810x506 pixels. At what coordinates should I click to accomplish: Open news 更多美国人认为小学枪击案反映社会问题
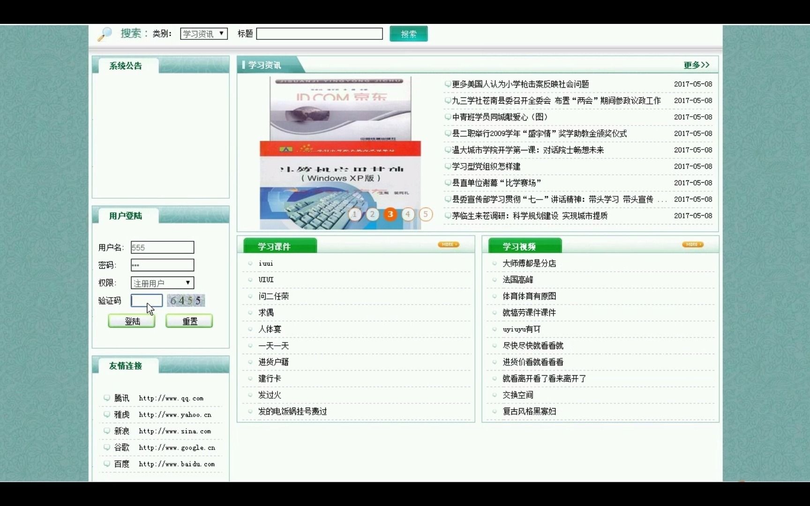tap(520, 84)
